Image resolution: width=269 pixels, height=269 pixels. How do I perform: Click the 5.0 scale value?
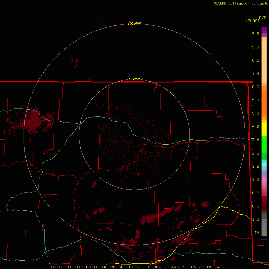[256, 113]
